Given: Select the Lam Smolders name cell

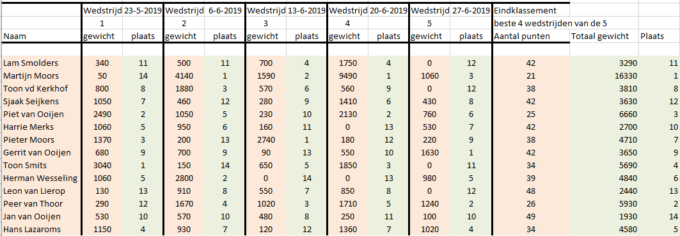Looking at the screenshot, I should pyautogui.click(x=42, y=63).
